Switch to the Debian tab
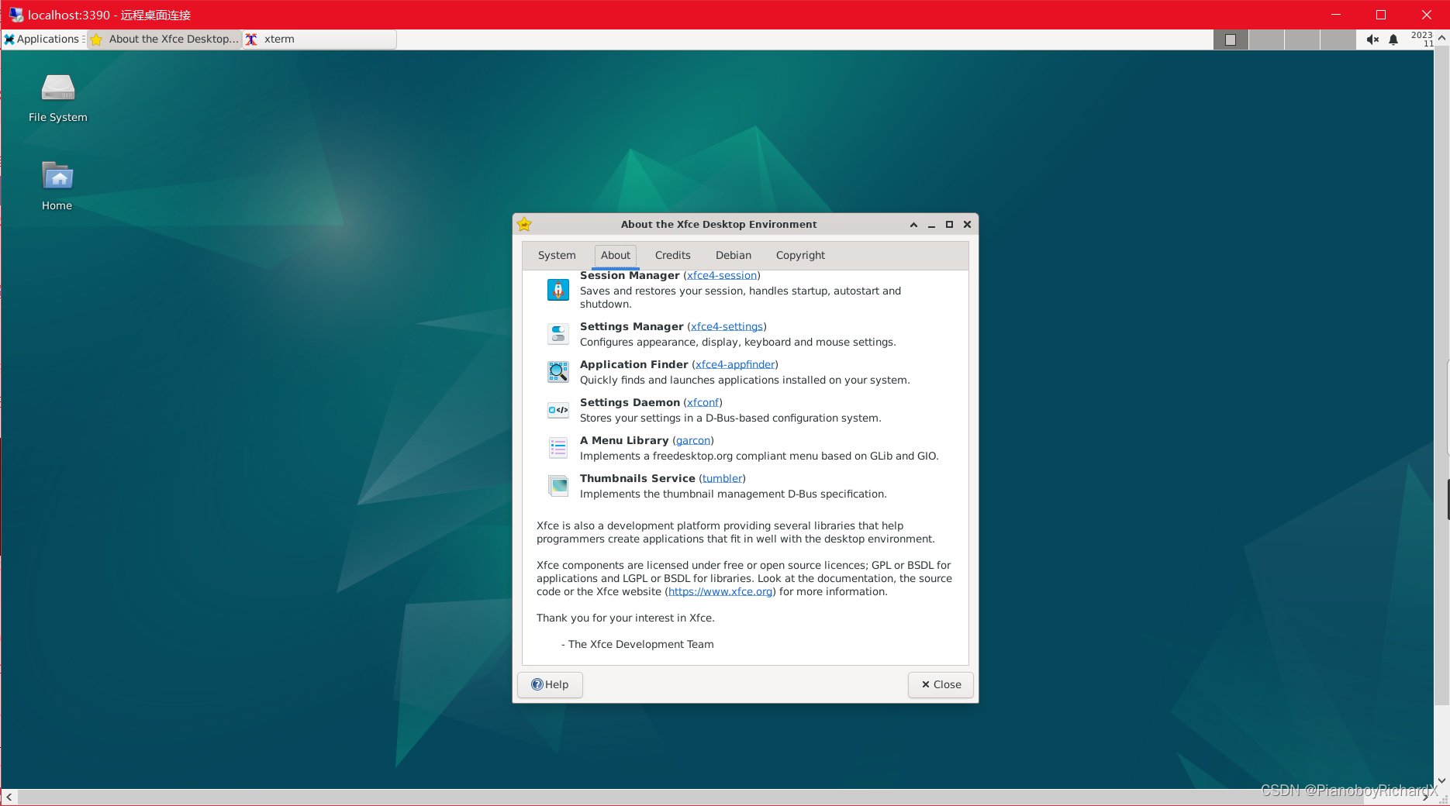Viewport: 1450px width, 806px height. 734,256
